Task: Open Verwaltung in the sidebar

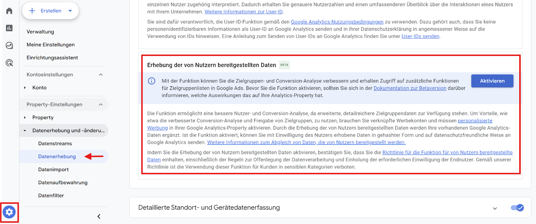Action: 40,32
